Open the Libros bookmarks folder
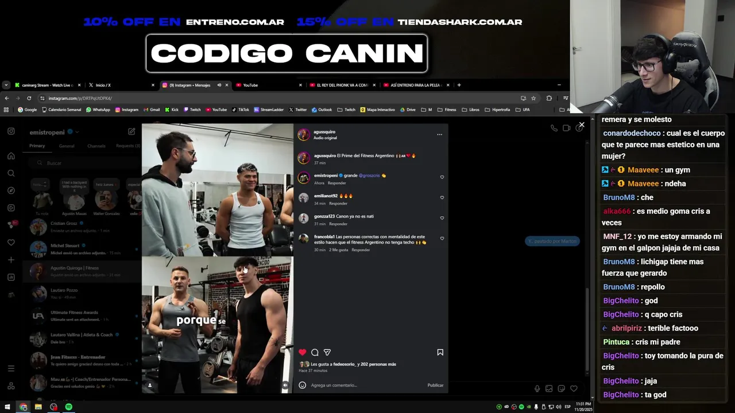735x413 pixels. tap(470, 110)
